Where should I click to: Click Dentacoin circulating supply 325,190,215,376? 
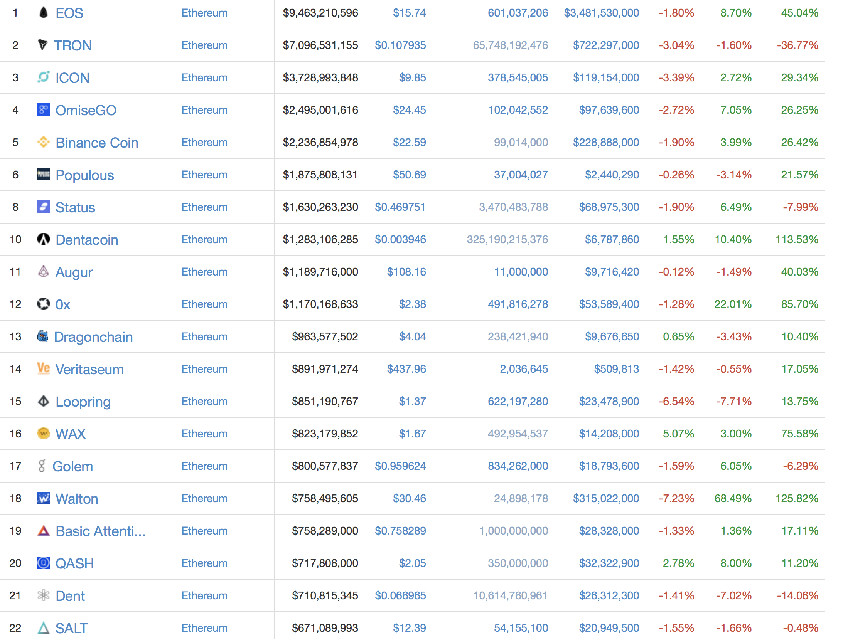[507, 239]
